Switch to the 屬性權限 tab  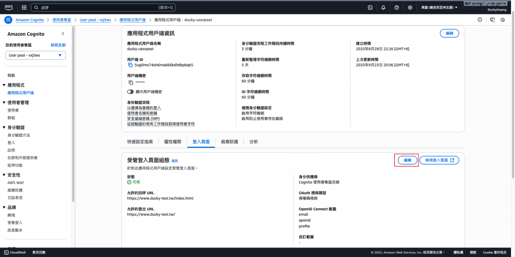(x=173, y=142)
